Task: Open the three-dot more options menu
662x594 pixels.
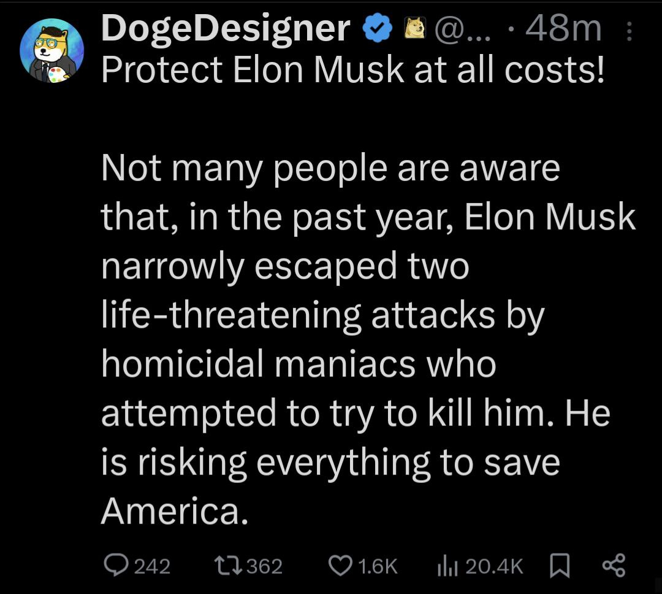Action: click(630, 29)
